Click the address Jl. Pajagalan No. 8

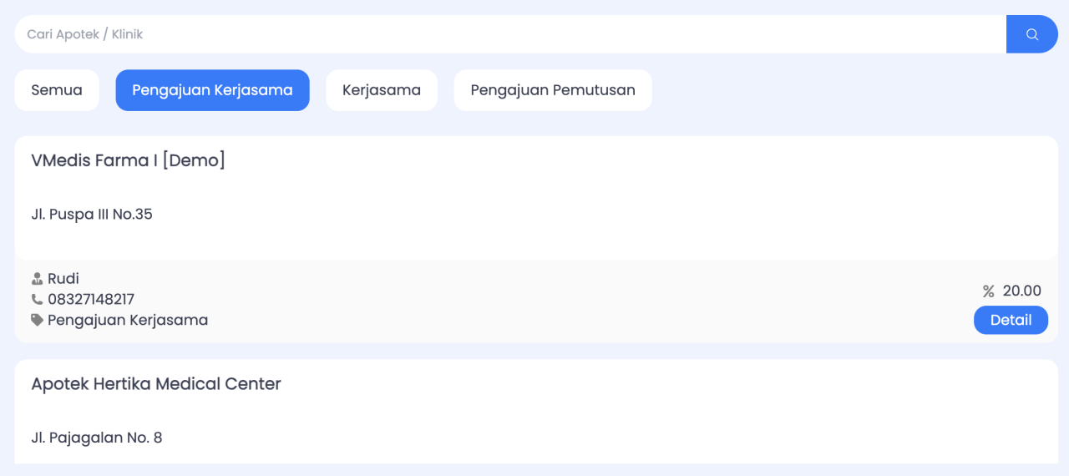click(97, 438)
